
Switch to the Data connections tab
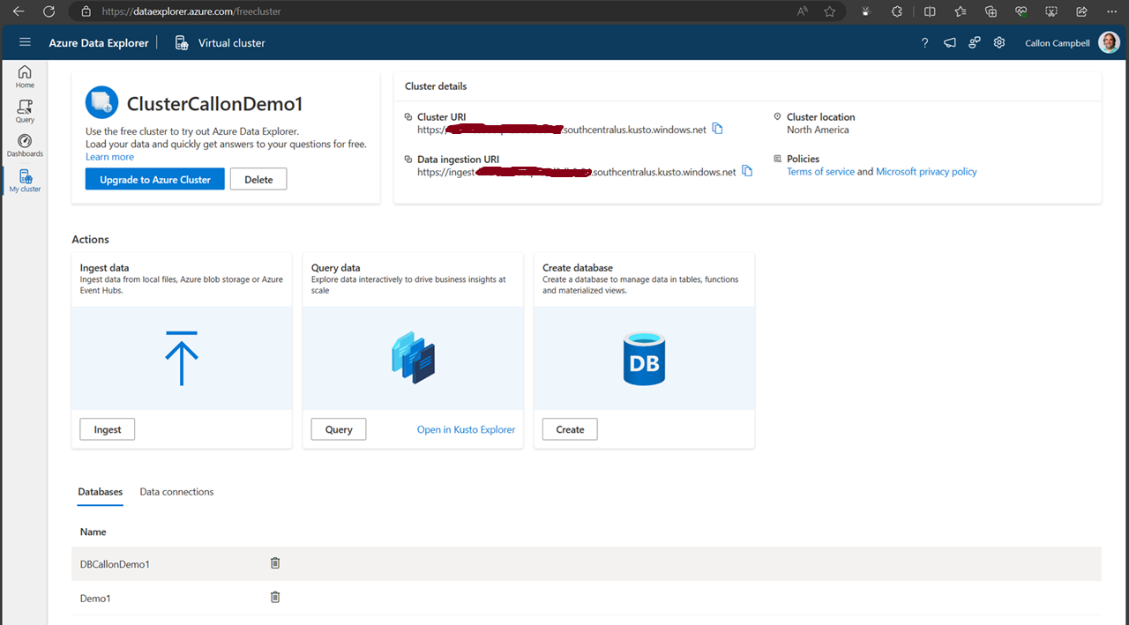176,492
